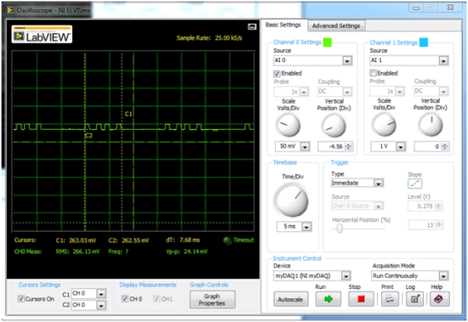This screenshot has height=322, width=468.
Task: Click the trigger Level field 0.275
Action: tap(422, 206)
